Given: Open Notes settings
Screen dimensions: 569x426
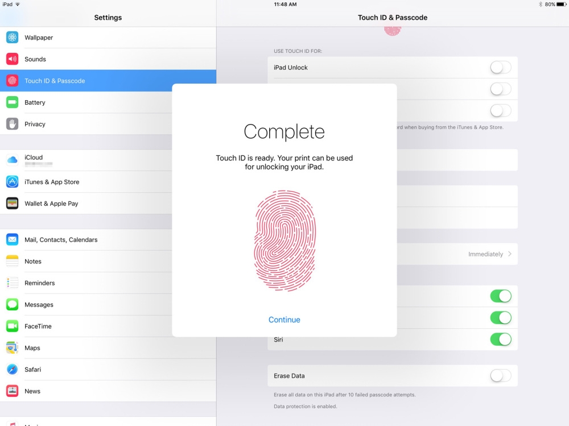Looking at the screenshot, I should pyautogui.click(x=86, y=261).
